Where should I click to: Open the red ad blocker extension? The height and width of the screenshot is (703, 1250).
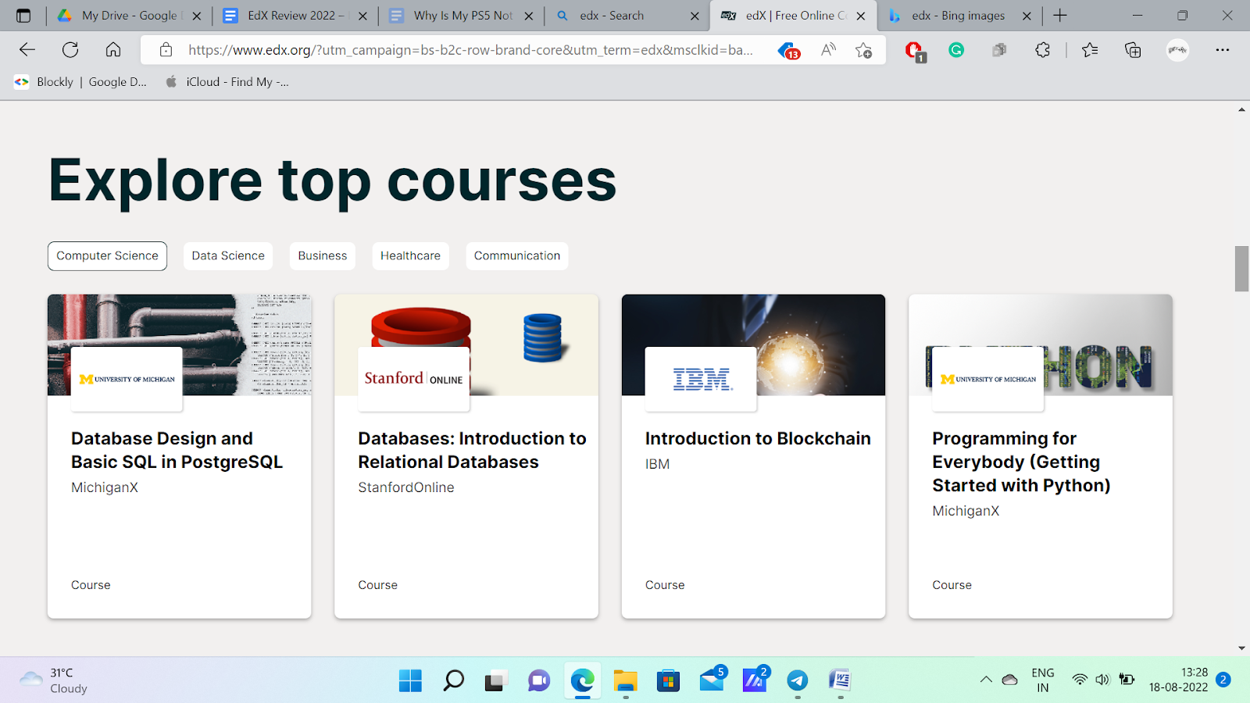tap(914, 52)
